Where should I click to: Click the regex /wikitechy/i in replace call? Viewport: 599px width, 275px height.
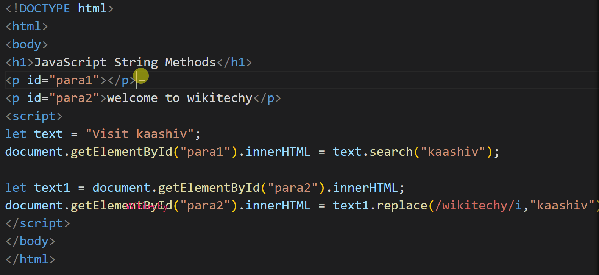click(479, 205)
